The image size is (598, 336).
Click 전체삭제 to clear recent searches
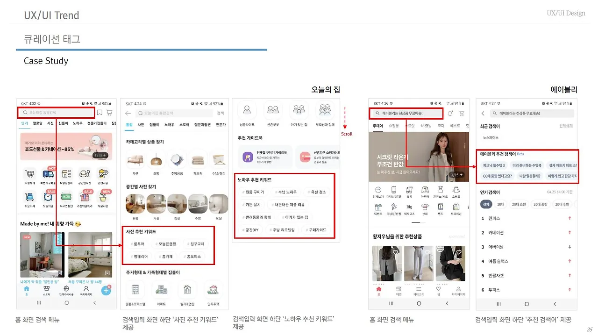tap(566, 126)
